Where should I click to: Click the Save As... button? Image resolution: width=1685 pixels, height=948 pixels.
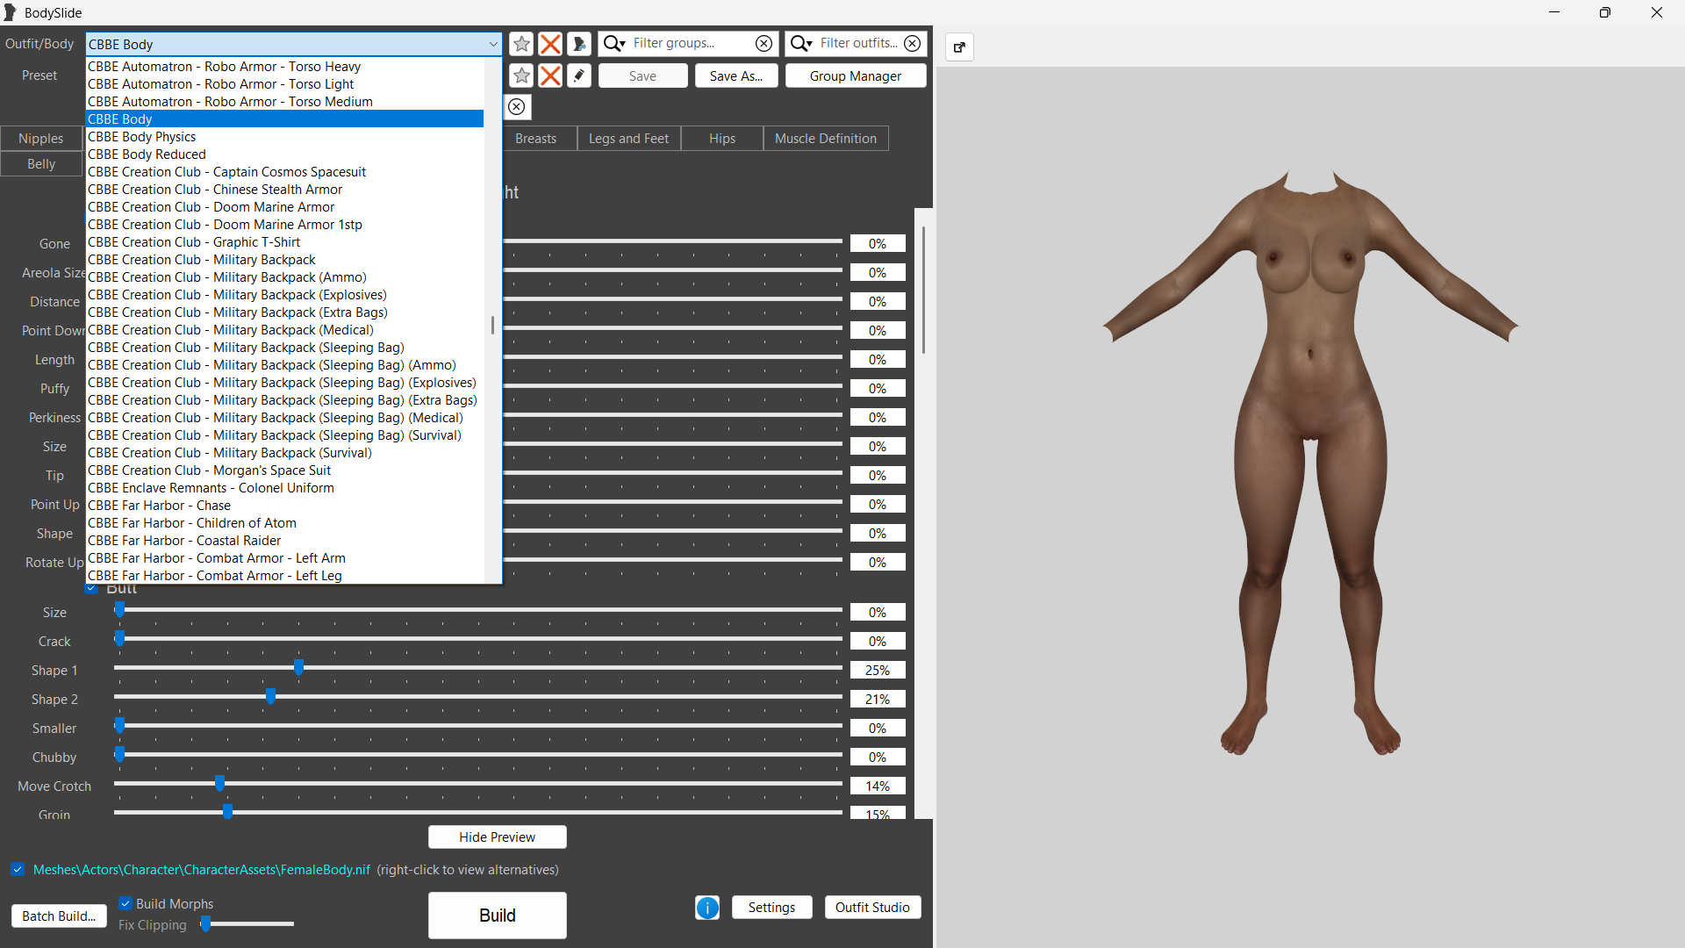coord(736,76)
